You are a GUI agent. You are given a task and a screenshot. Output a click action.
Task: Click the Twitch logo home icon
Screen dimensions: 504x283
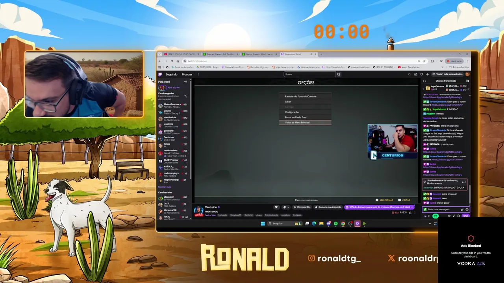pyautogui.click(x=160, y=74)
